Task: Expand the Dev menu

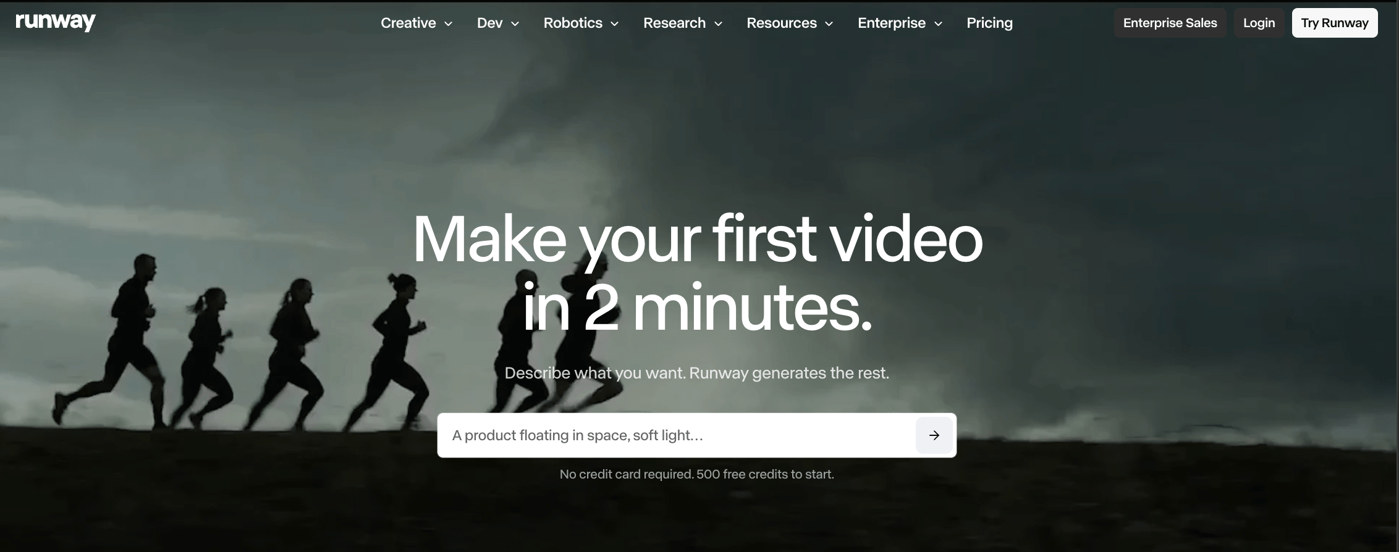Action: [498, 23]
